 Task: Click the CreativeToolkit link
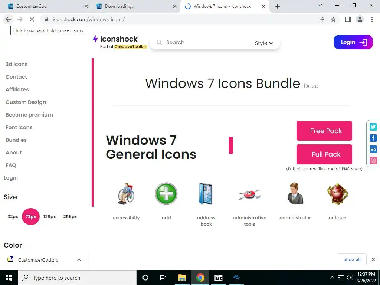pos(130,46)
